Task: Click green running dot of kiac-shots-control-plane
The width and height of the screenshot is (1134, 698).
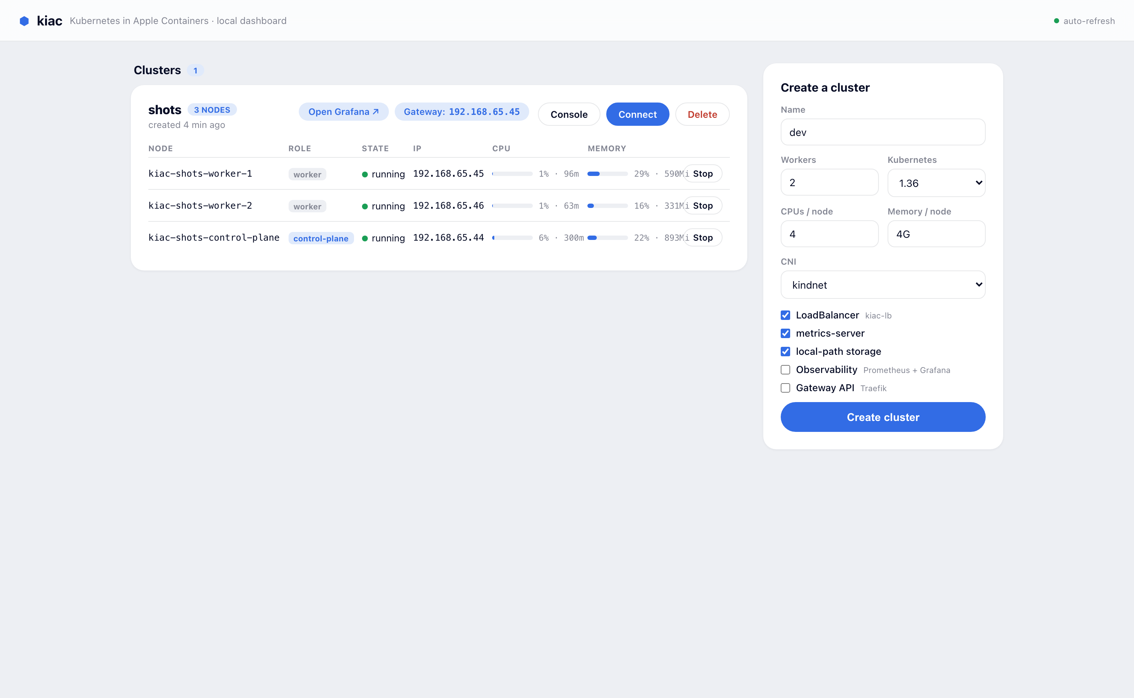Action: (365, 238)
